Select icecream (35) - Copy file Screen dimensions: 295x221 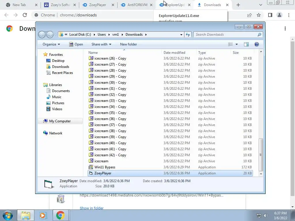click(170, 113)
